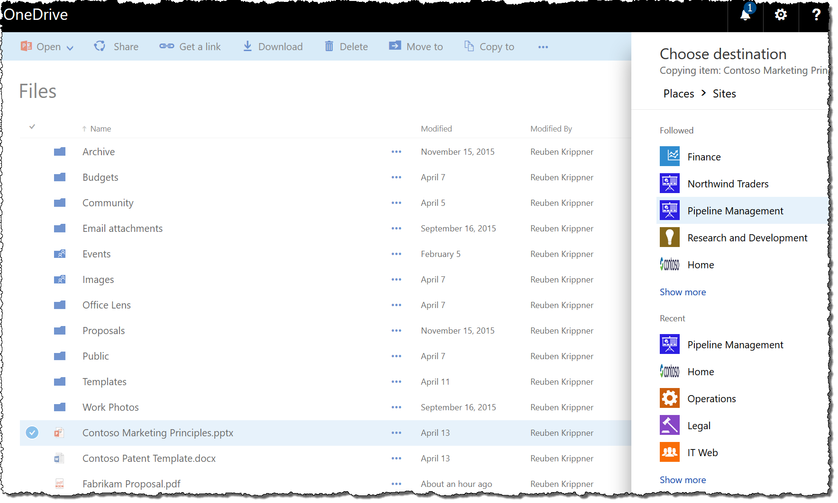Delete the selected file
The width and height of the screenshot is (838, 503).
(x=346, y=46)
